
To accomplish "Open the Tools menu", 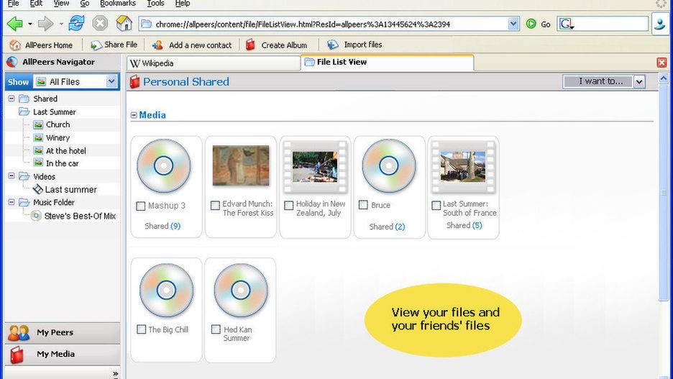I will (x=155, y=4).
